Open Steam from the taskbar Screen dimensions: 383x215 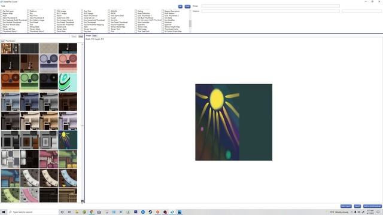point(150,212)
